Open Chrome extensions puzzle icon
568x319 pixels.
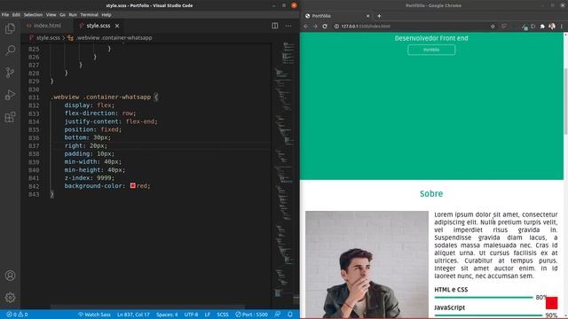pyautogui.click(x=542, y=26)
